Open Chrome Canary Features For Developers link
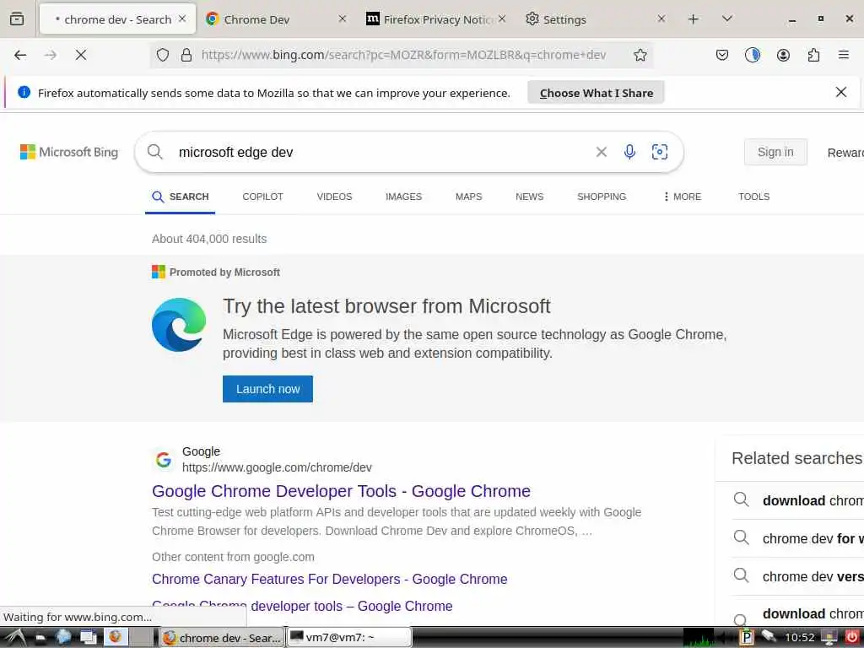The width and height of the screenshot is (864, 648). [x=330, y=579]
